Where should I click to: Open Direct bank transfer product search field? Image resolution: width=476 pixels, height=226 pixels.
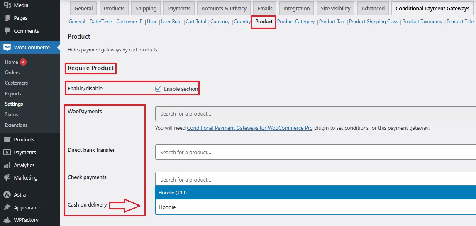point(315,152)
